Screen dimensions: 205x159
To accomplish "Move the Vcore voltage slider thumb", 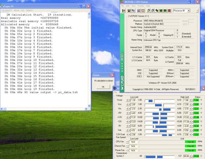I will 154,101.
